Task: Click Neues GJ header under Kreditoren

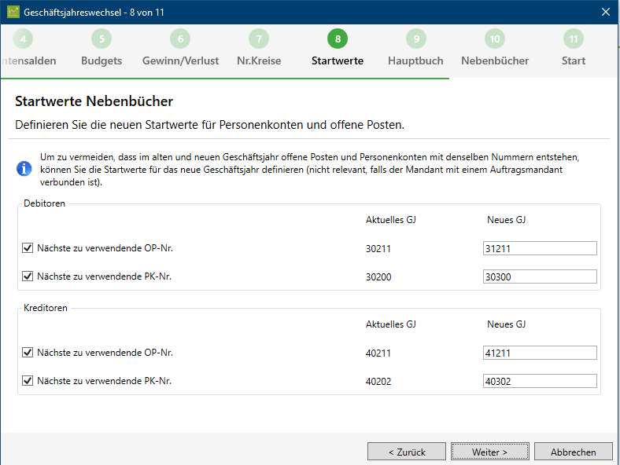Action: tap(507, 324)
